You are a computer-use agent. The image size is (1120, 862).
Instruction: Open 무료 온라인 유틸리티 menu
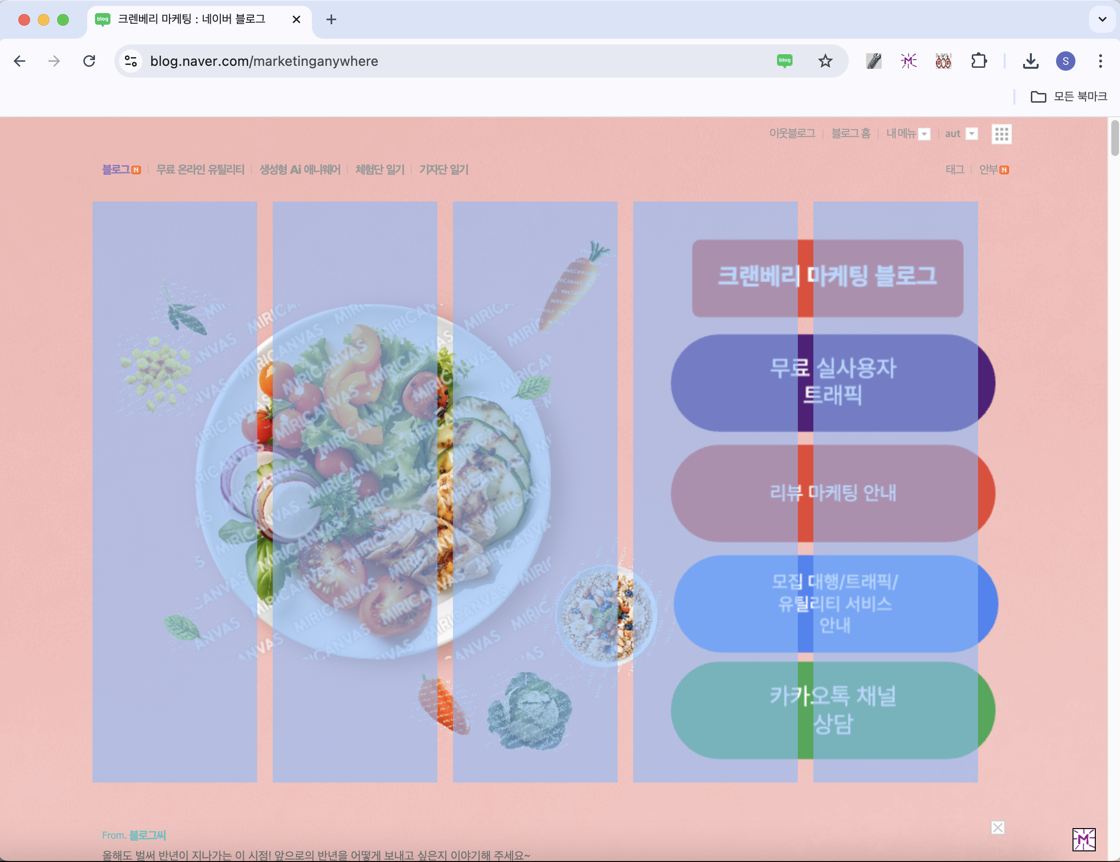coord(200,169)
